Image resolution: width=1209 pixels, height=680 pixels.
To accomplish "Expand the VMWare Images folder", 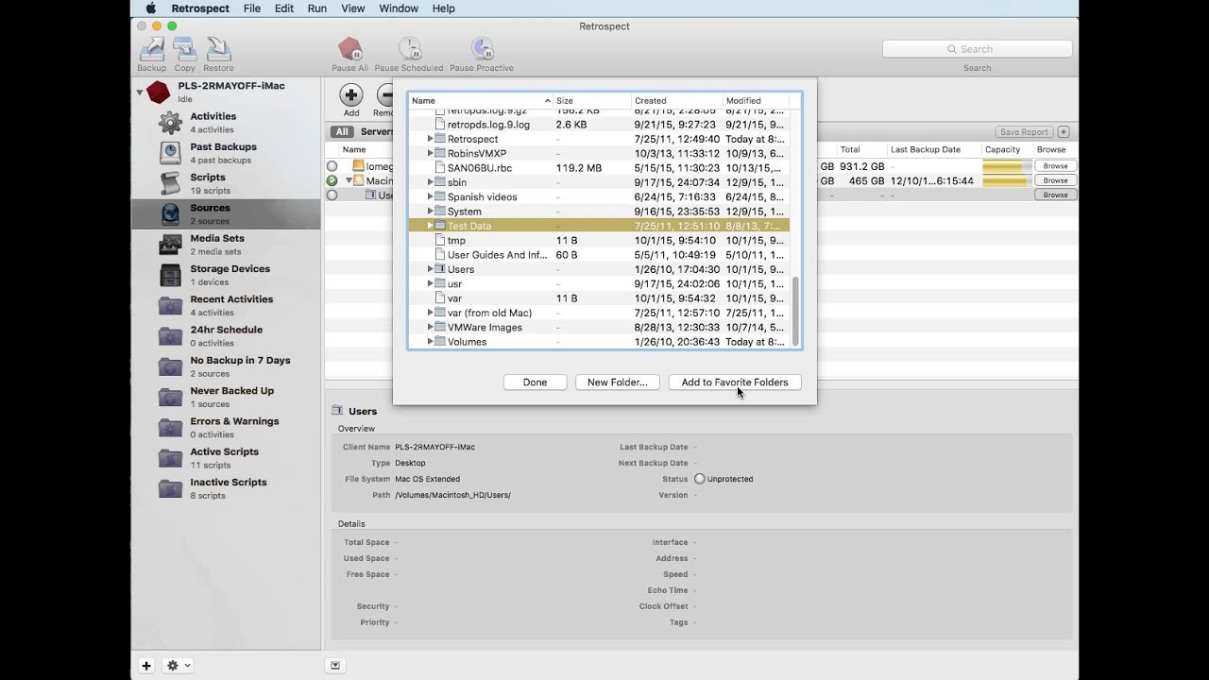I will 430,327.
